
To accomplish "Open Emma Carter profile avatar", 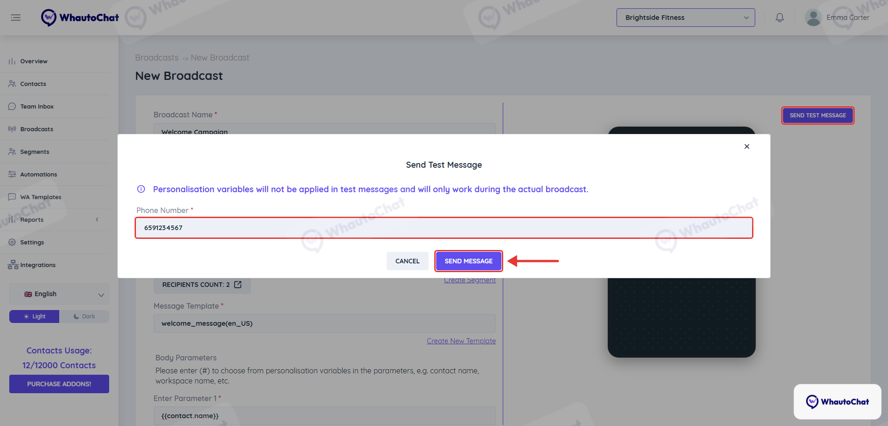I will (813, 18).
